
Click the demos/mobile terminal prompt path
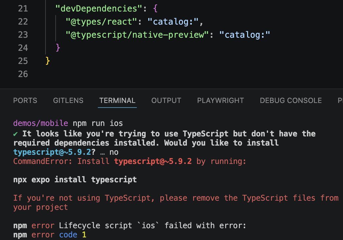tap(41, 123)
